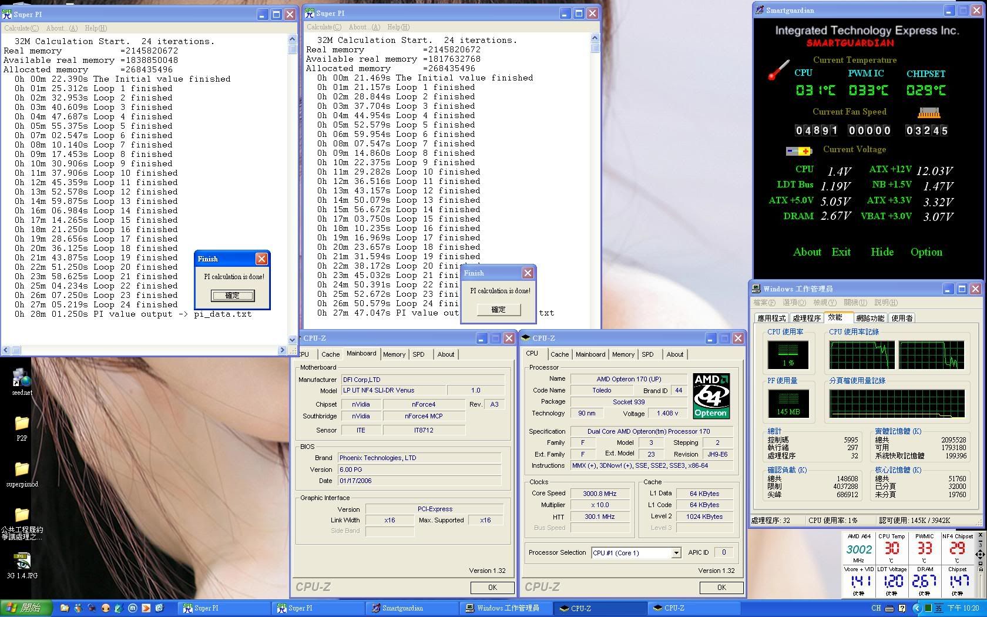This screenshot has height=617, width=987.
Task: Open Cache tab in CPU-Z Opteron window
Action: (x=559, y=354)
